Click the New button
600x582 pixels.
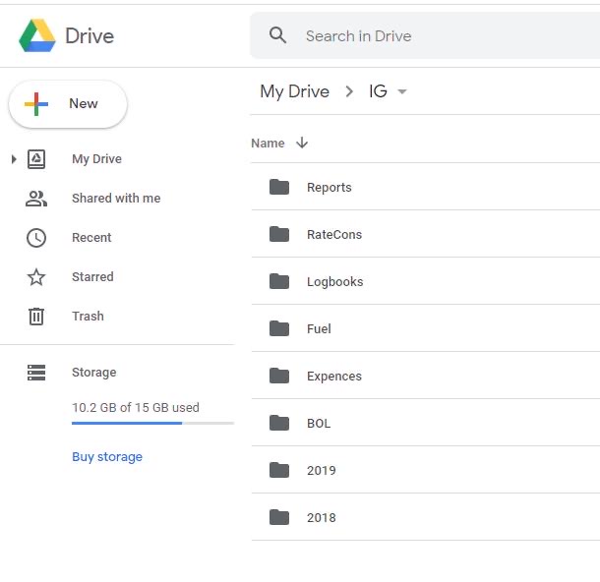68,103
